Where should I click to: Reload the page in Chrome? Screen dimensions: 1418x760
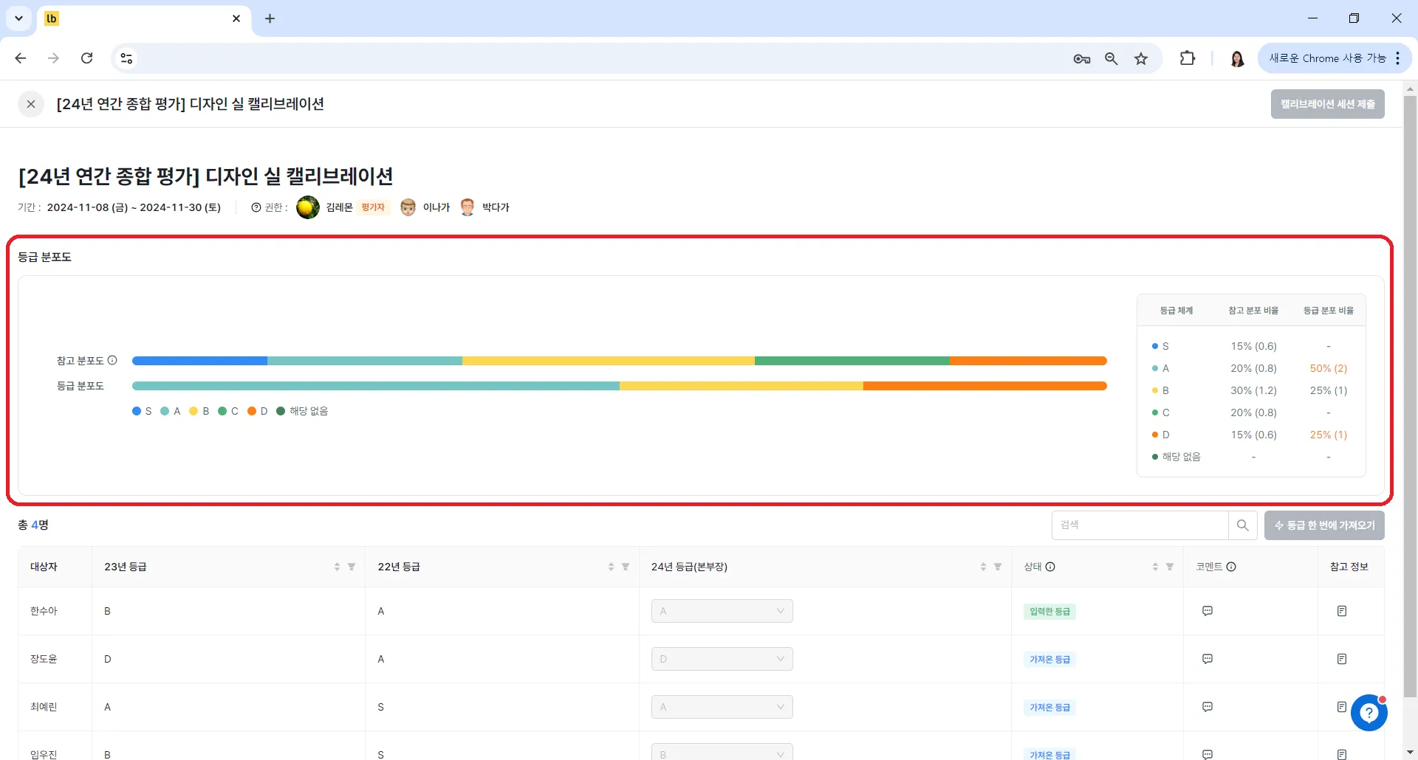tap(87, 58)
